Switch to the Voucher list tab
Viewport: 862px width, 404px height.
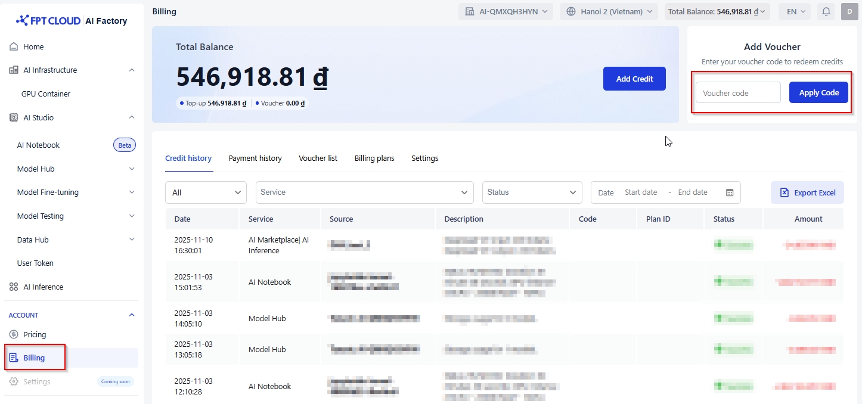coord(318,158)
